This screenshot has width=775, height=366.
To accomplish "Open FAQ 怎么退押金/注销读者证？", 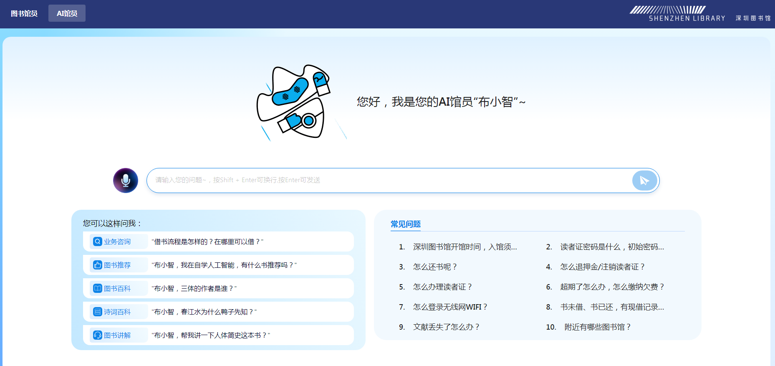I will (x=602, y=267).
